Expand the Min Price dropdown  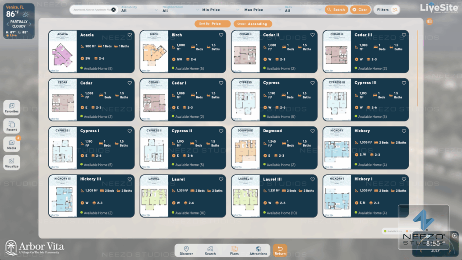click(x=220, y=10)
